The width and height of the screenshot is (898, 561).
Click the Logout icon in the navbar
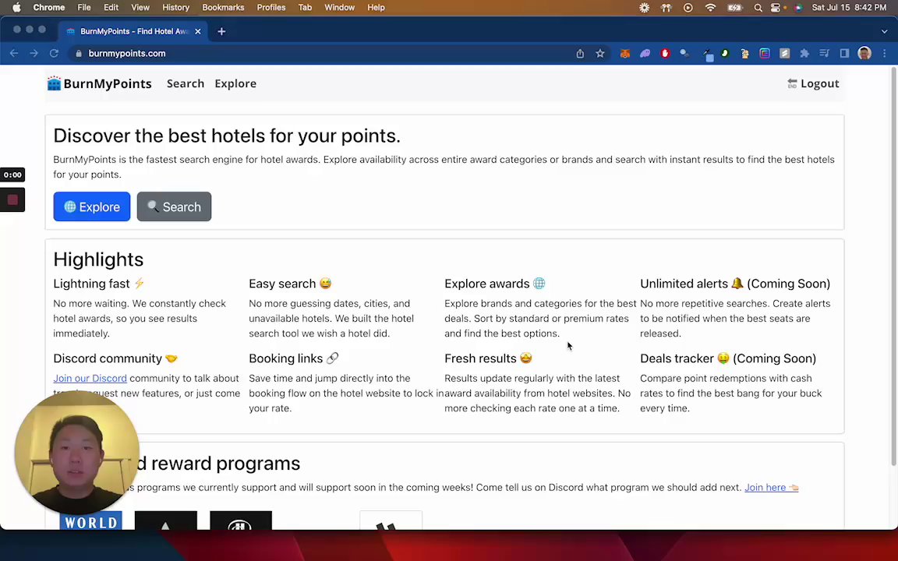[792, 83]
